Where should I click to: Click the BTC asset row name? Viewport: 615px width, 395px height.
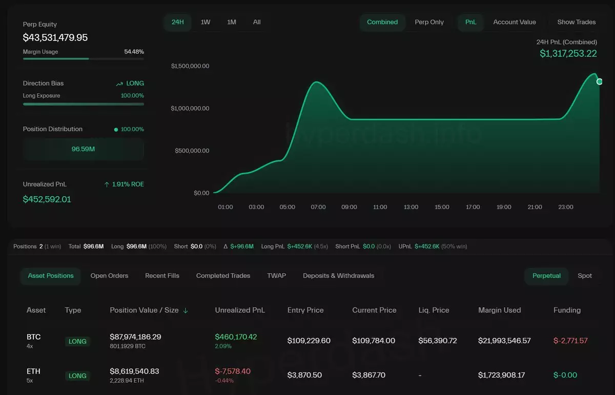coord(34,337)
